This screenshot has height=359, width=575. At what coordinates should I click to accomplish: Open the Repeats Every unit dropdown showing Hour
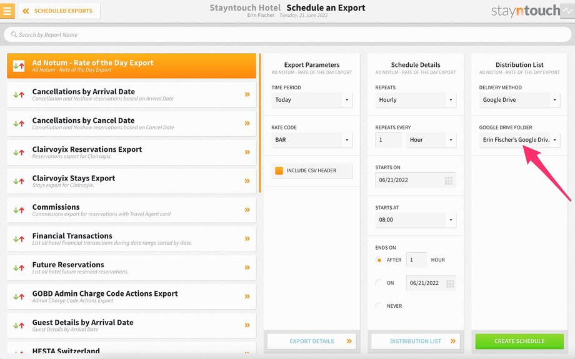pyautogui.click(x=431, y=140)
